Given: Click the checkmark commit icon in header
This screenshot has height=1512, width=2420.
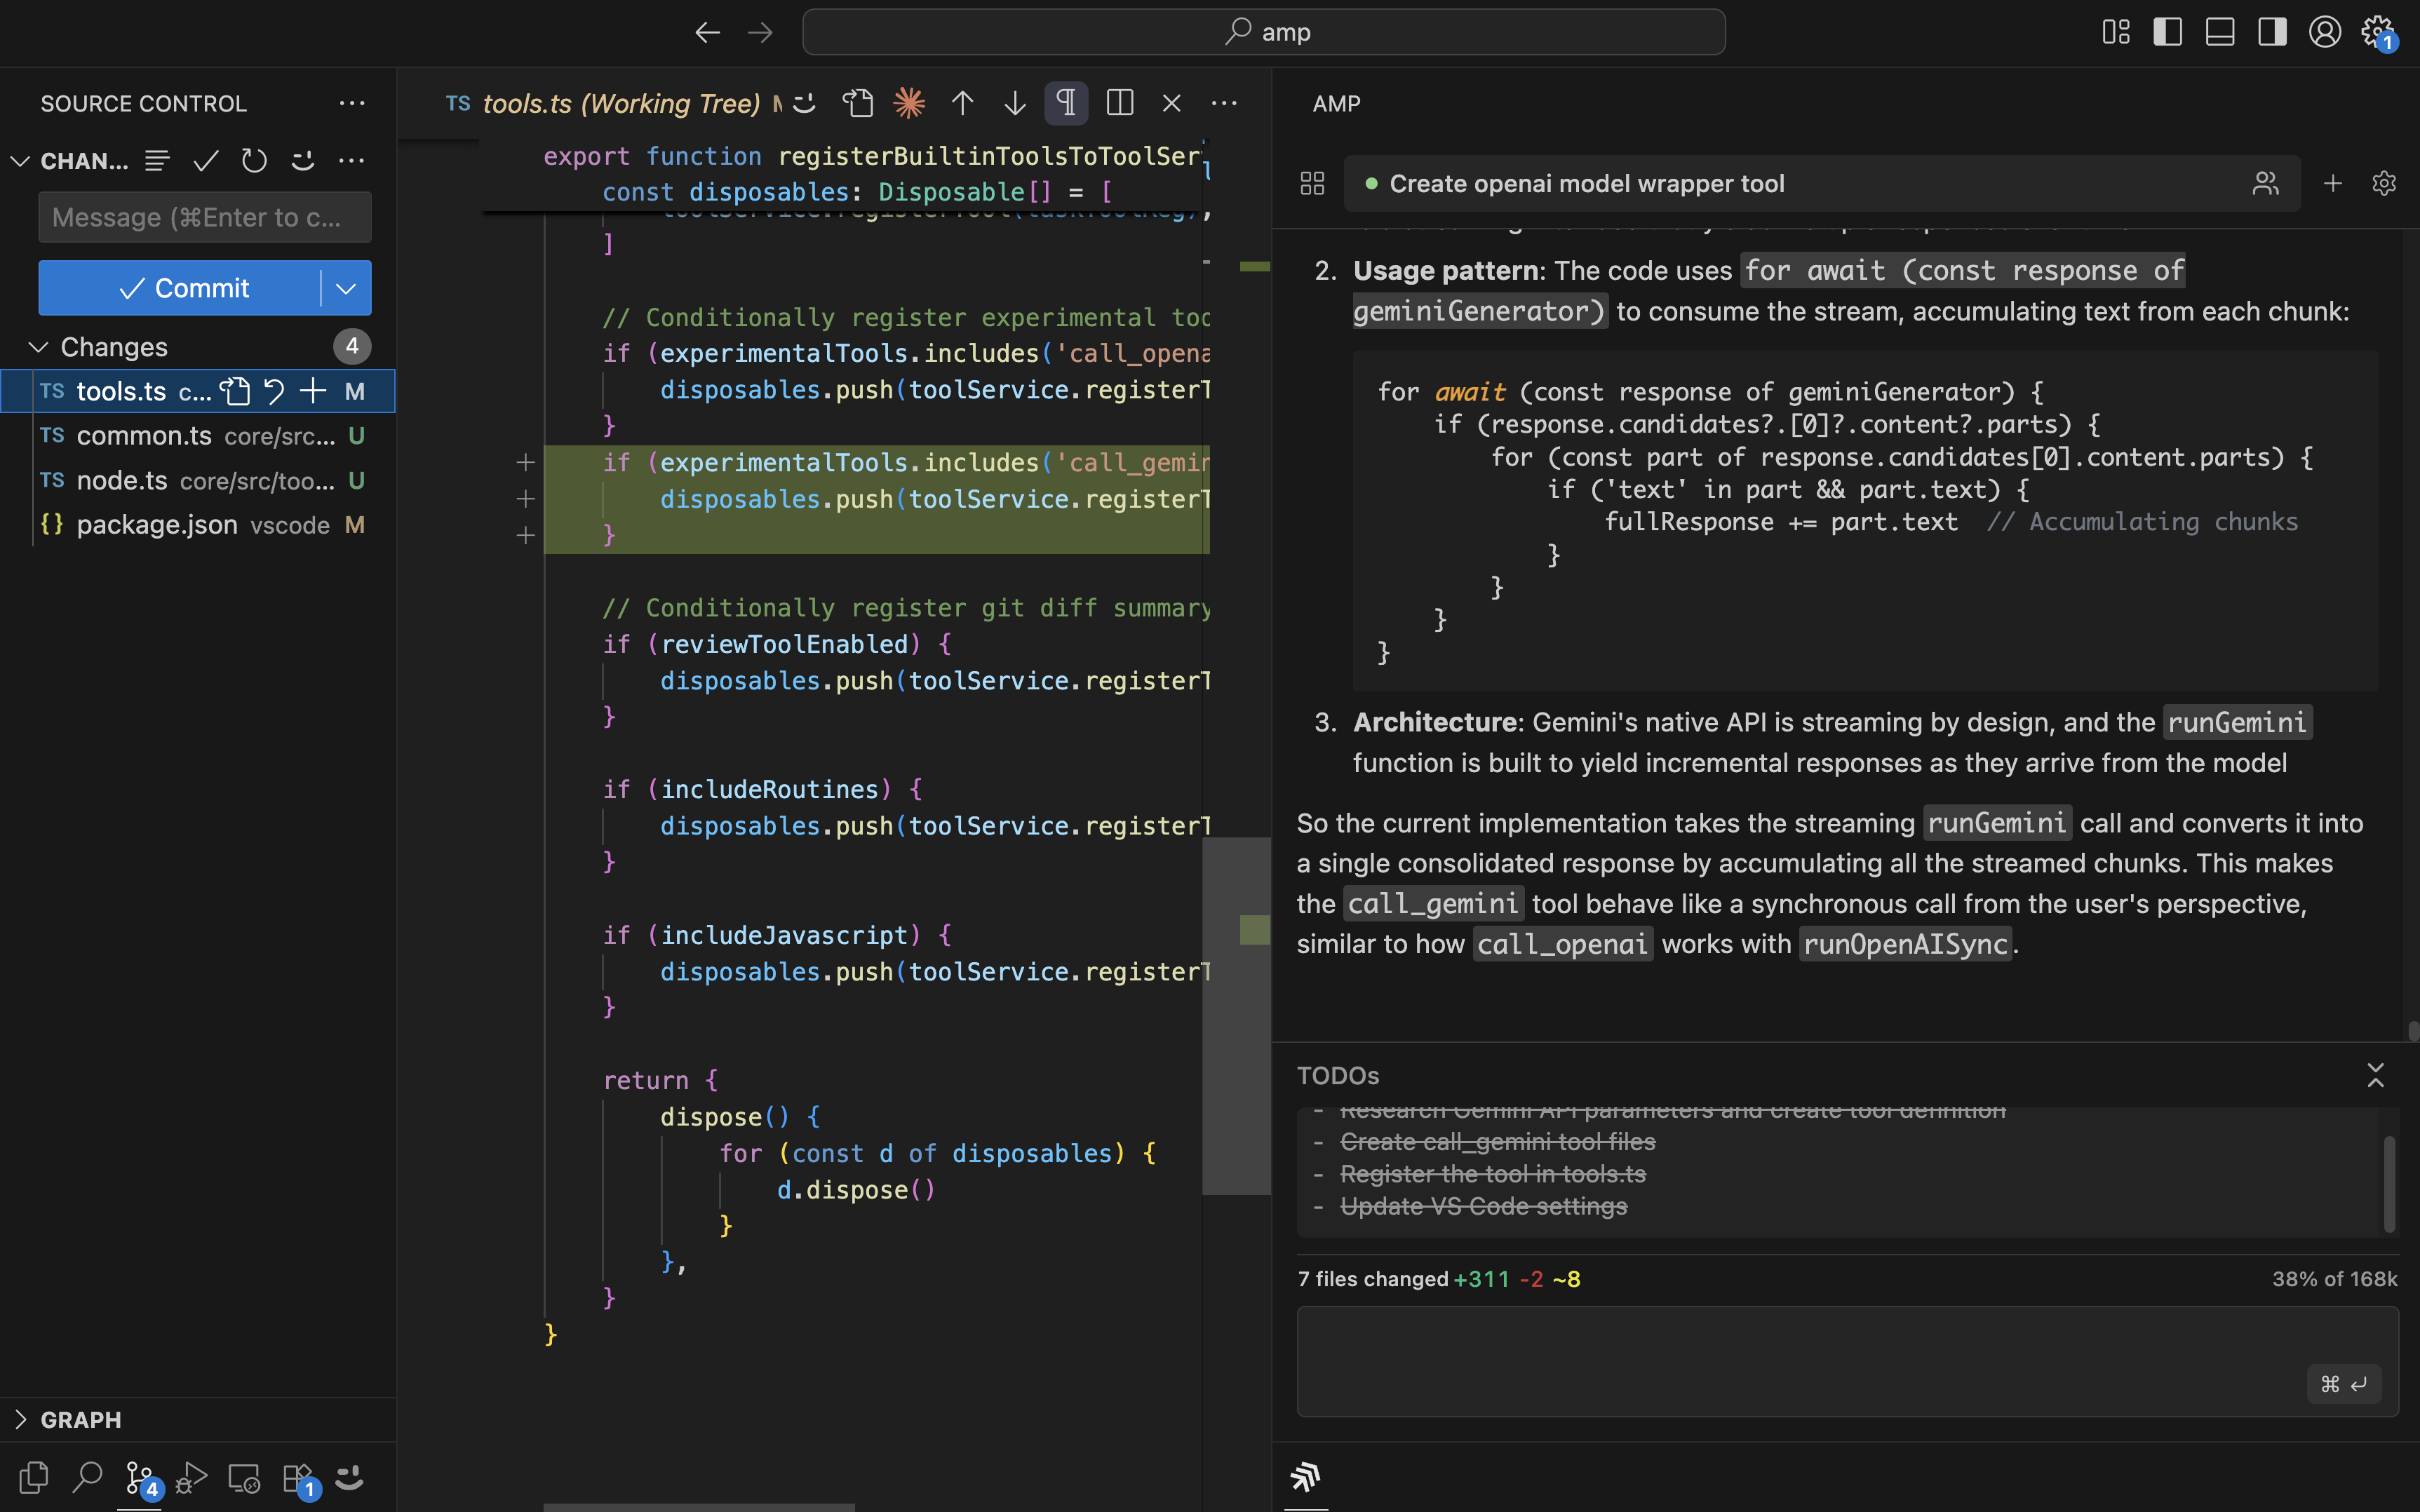Looking at the screenshot, I should click(206, 160).
